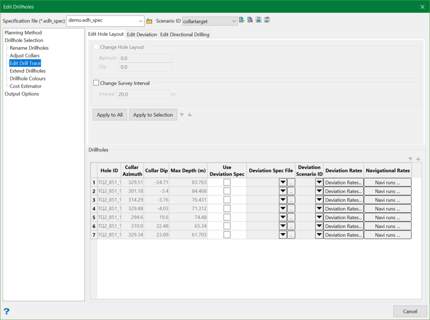Screen dimensions: 430x320
Task: Open the Specification file dropdown
Action: point(141,21)
